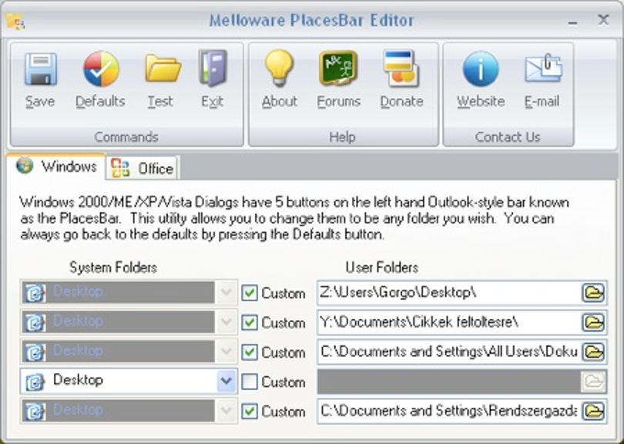This screenshot has width=624, height=444.
Task: Switch to the Office tab
Action: pyautogui.click(x=143, y=168)
